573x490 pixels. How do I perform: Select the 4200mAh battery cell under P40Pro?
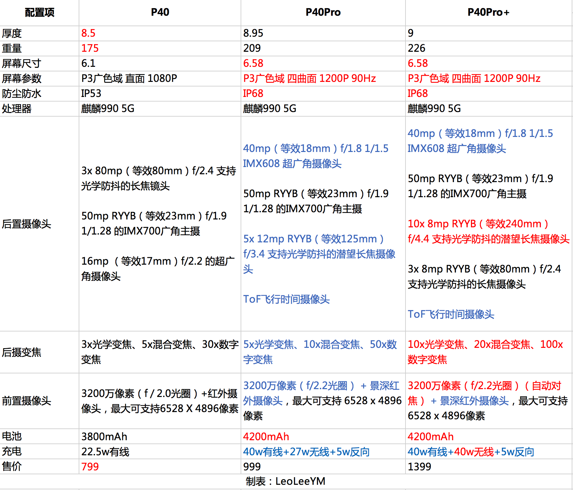click(x=266, y=437)
